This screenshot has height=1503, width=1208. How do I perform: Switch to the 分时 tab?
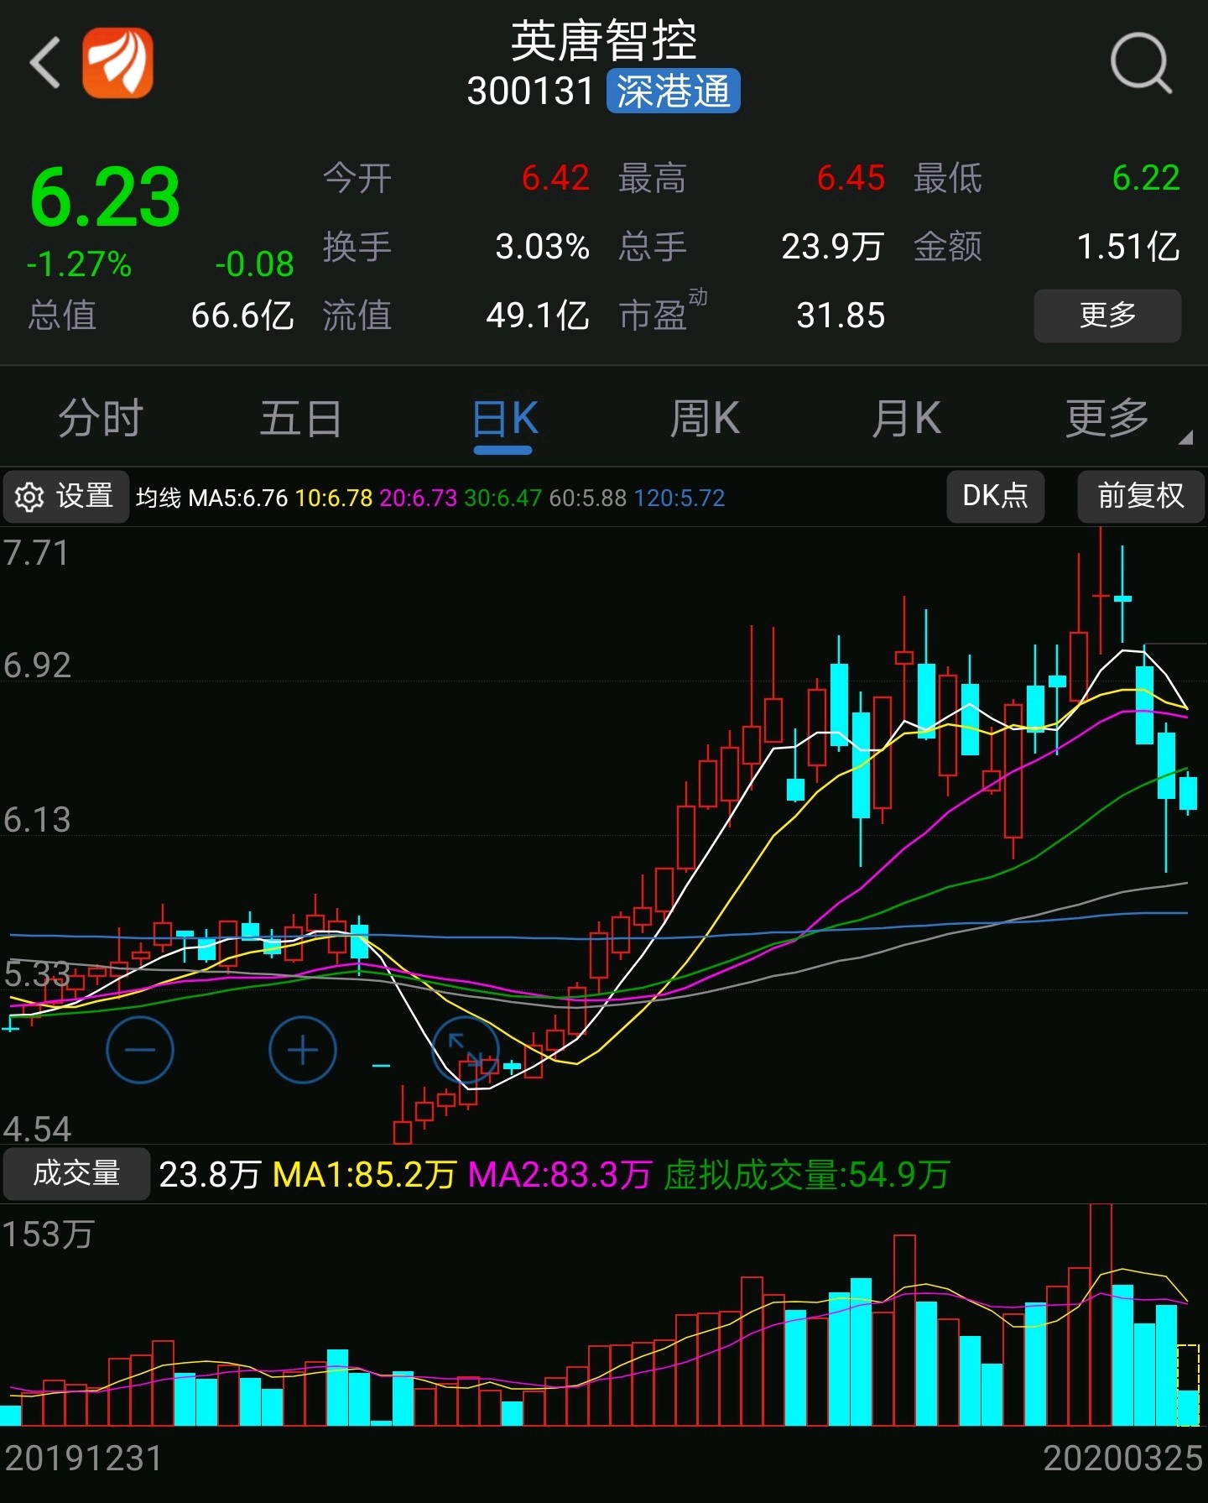[x=101, y=418]
